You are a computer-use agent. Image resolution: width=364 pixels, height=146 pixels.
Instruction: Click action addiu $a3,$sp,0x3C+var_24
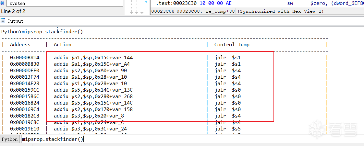(x=91, y=129)
